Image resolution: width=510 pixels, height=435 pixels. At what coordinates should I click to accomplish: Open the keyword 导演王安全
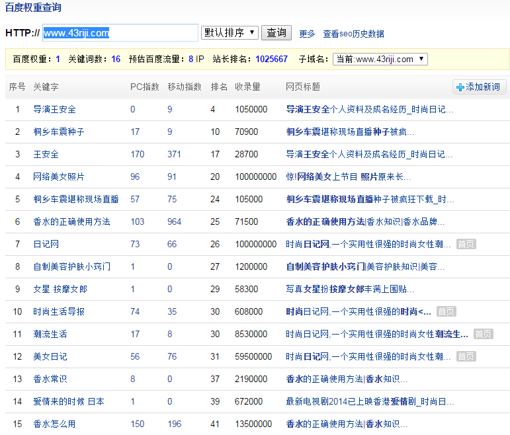54,109
